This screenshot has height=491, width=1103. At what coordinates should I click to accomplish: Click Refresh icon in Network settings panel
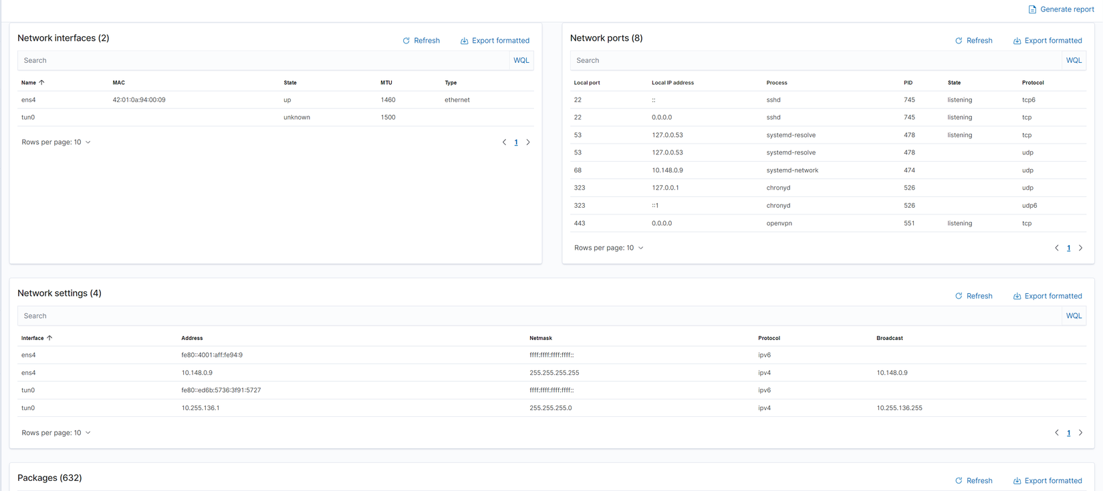tap(959, 296)
